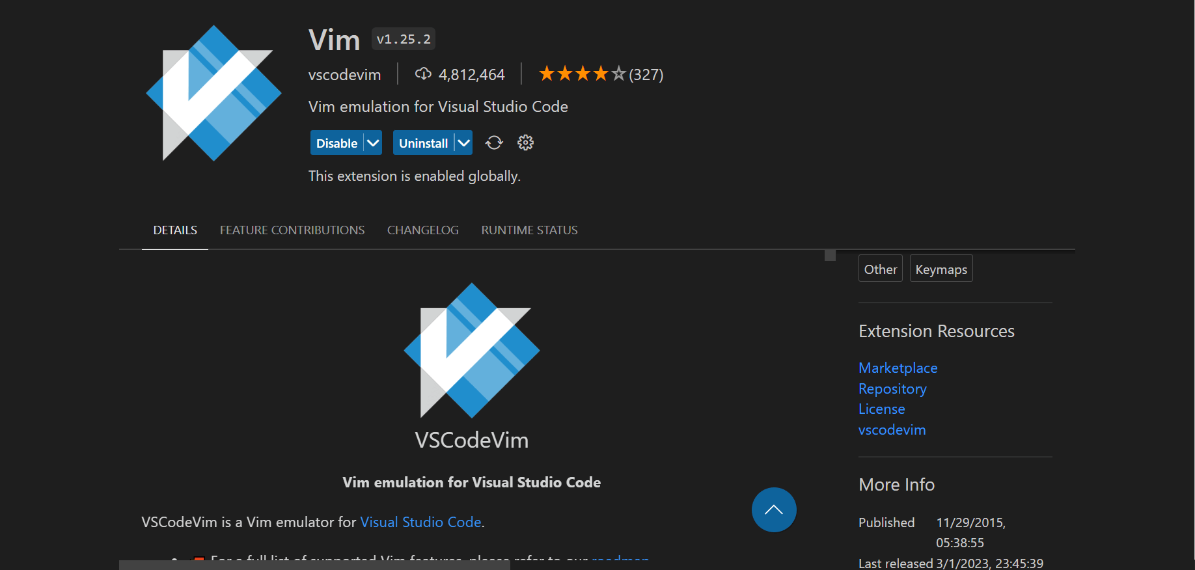Click the Keymaps category tag
The width and height of the screenshot is (1195, 570).
[x=941, y=269]
